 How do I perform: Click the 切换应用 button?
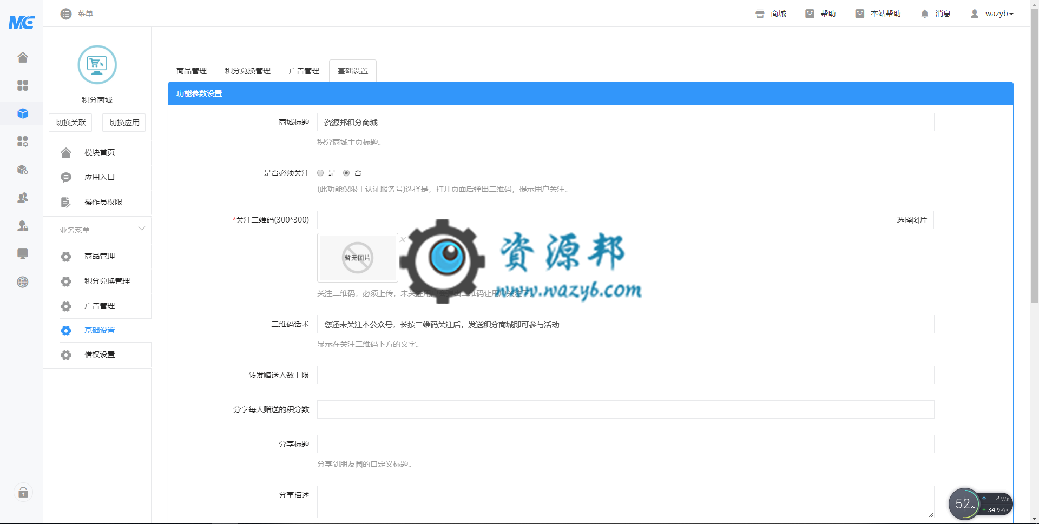point(124,123)
